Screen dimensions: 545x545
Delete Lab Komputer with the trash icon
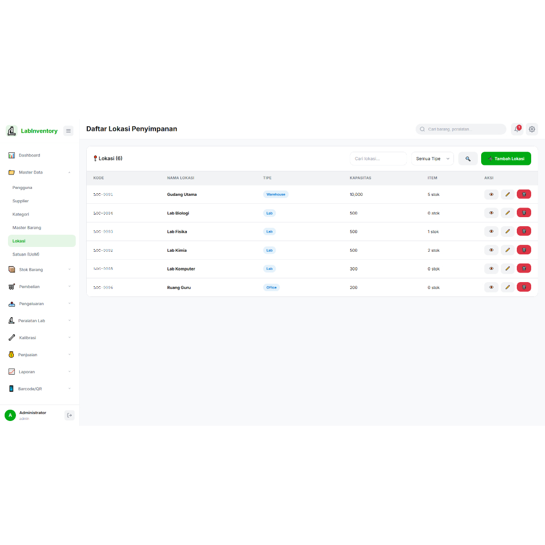(x=524, y=268)
